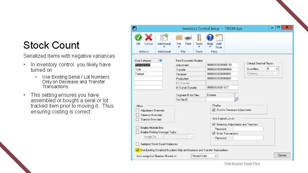Viewport: 308px width, 173px height.
Task: Click the User Category blue arrow icon
Action: point(160,61)
